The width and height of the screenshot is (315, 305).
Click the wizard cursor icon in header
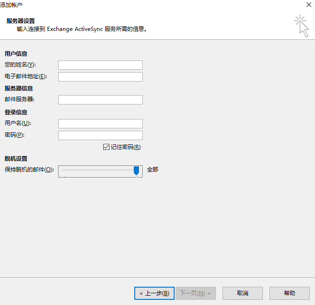(x=301, y=26)
